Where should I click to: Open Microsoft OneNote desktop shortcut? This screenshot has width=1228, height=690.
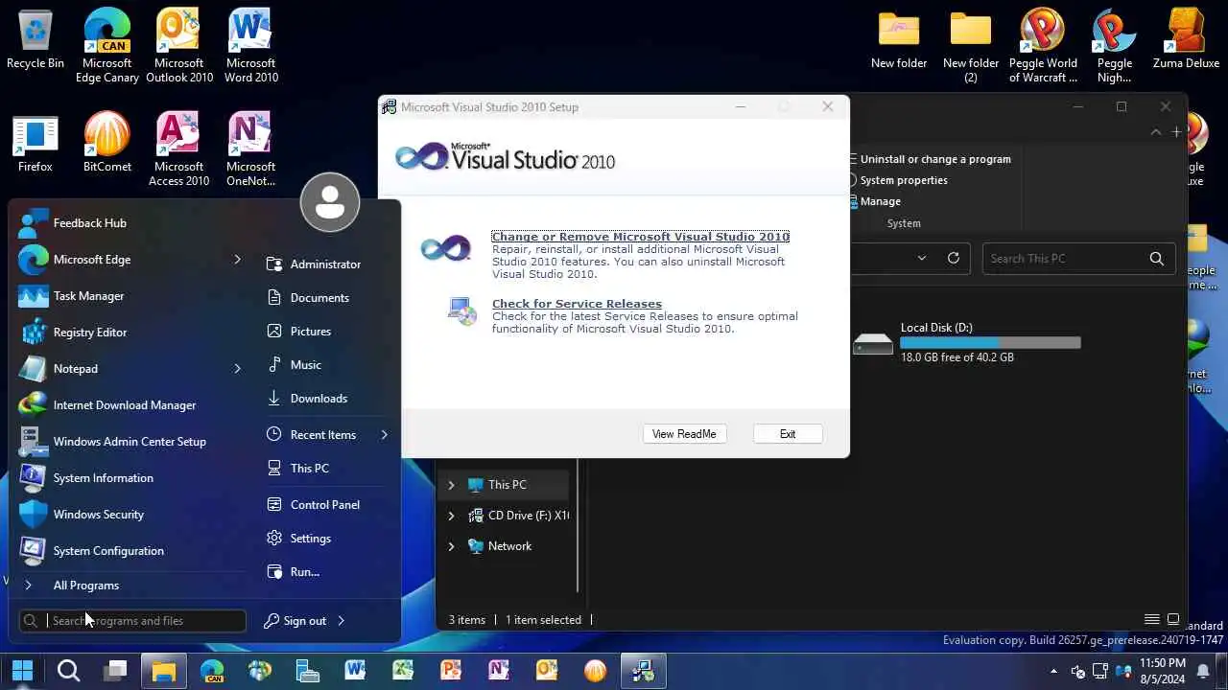pyautogui.click(x=251, y=149)
